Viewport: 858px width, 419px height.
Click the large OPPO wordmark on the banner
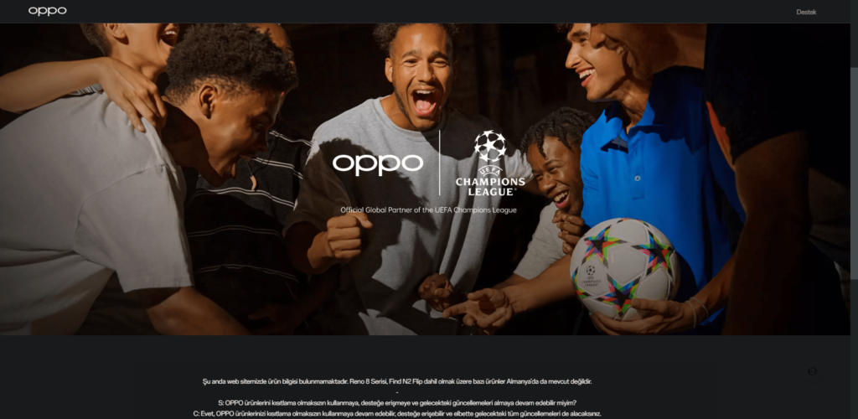(378, 164)
